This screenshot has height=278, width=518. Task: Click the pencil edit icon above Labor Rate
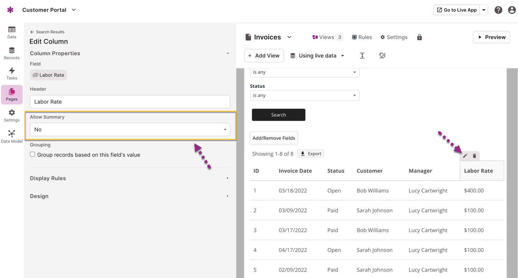[465, 156]
